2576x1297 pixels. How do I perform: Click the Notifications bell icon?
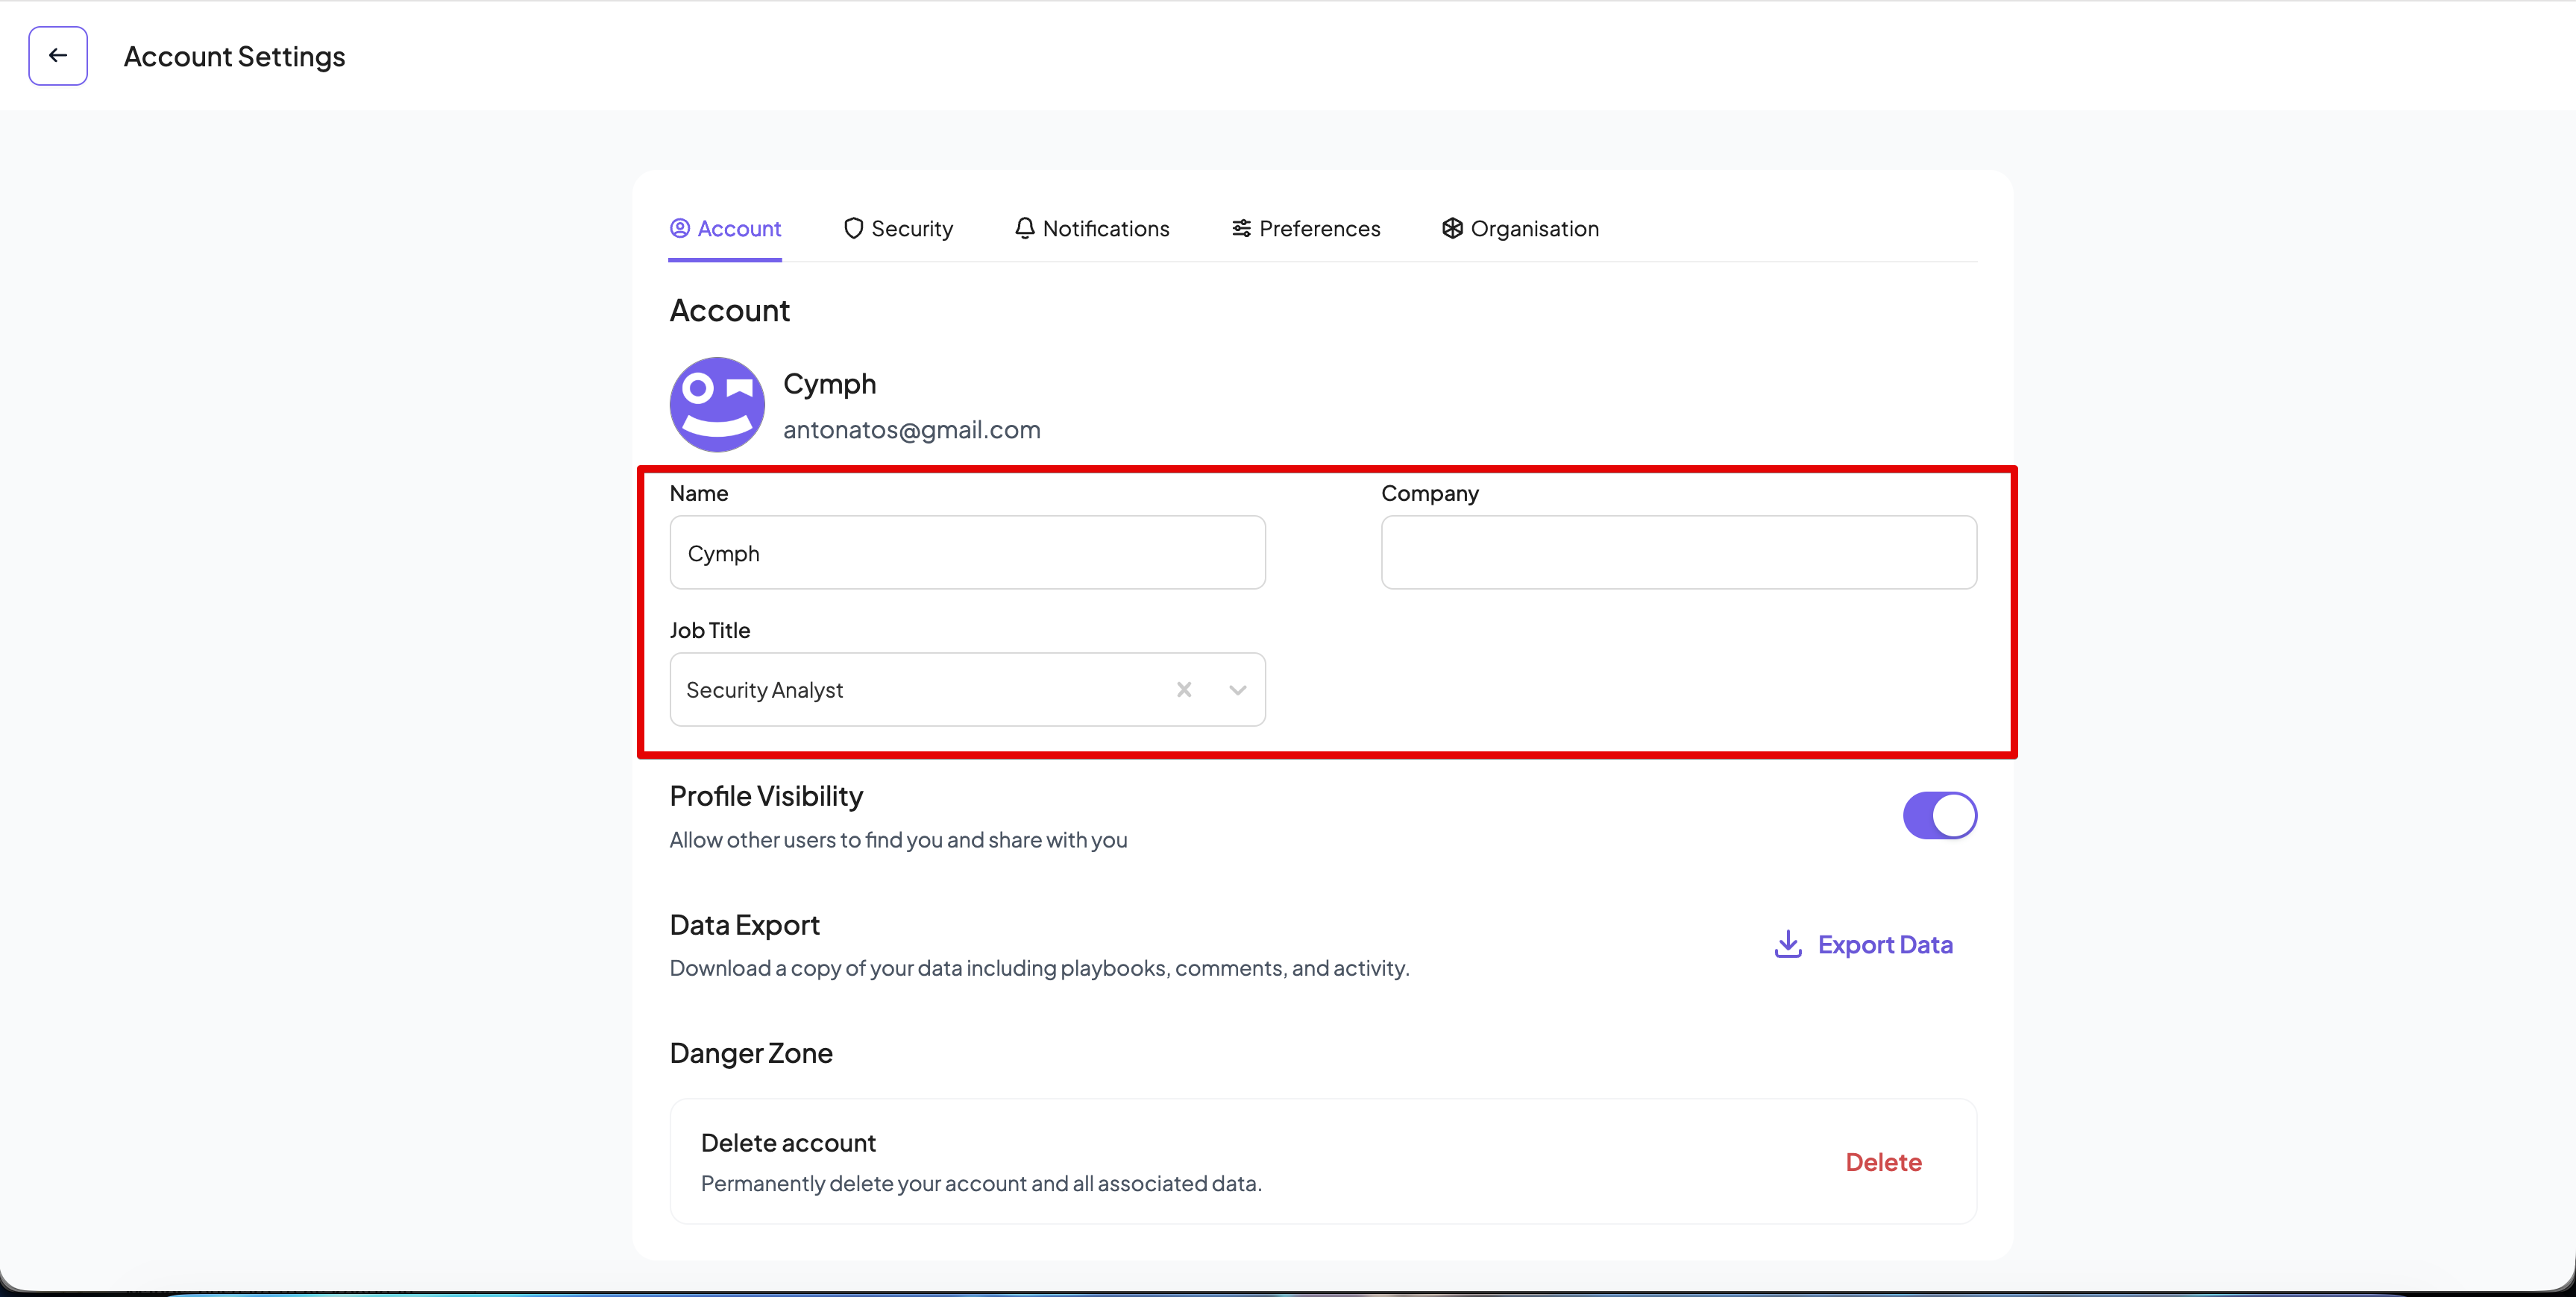point(1024,229)
